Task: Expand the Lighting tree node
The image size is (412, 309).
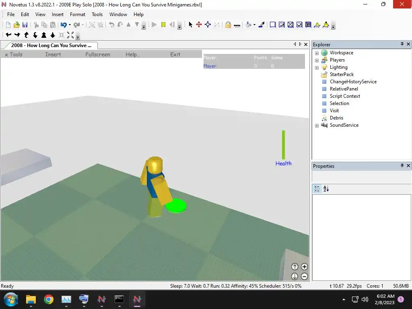Action: [317, 68]
